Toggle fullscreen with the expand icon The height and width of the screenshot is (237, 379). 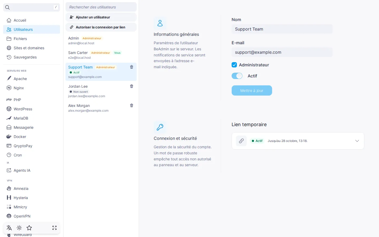click(x=54, y=228)
